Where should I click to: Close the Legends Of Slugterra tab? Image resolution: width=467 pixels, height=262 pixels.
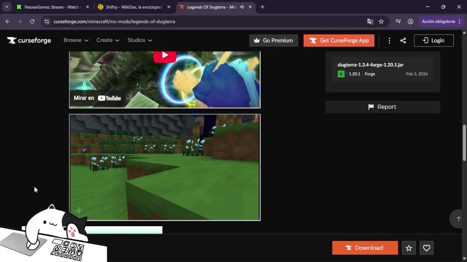[x=250, y=7]
